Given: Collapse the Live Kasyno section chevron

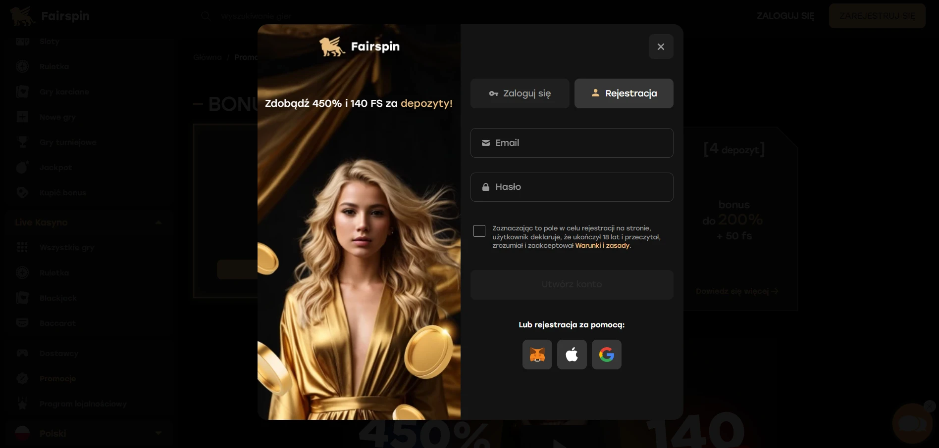Looking at the screenshot, I should (x=158, y=223).
